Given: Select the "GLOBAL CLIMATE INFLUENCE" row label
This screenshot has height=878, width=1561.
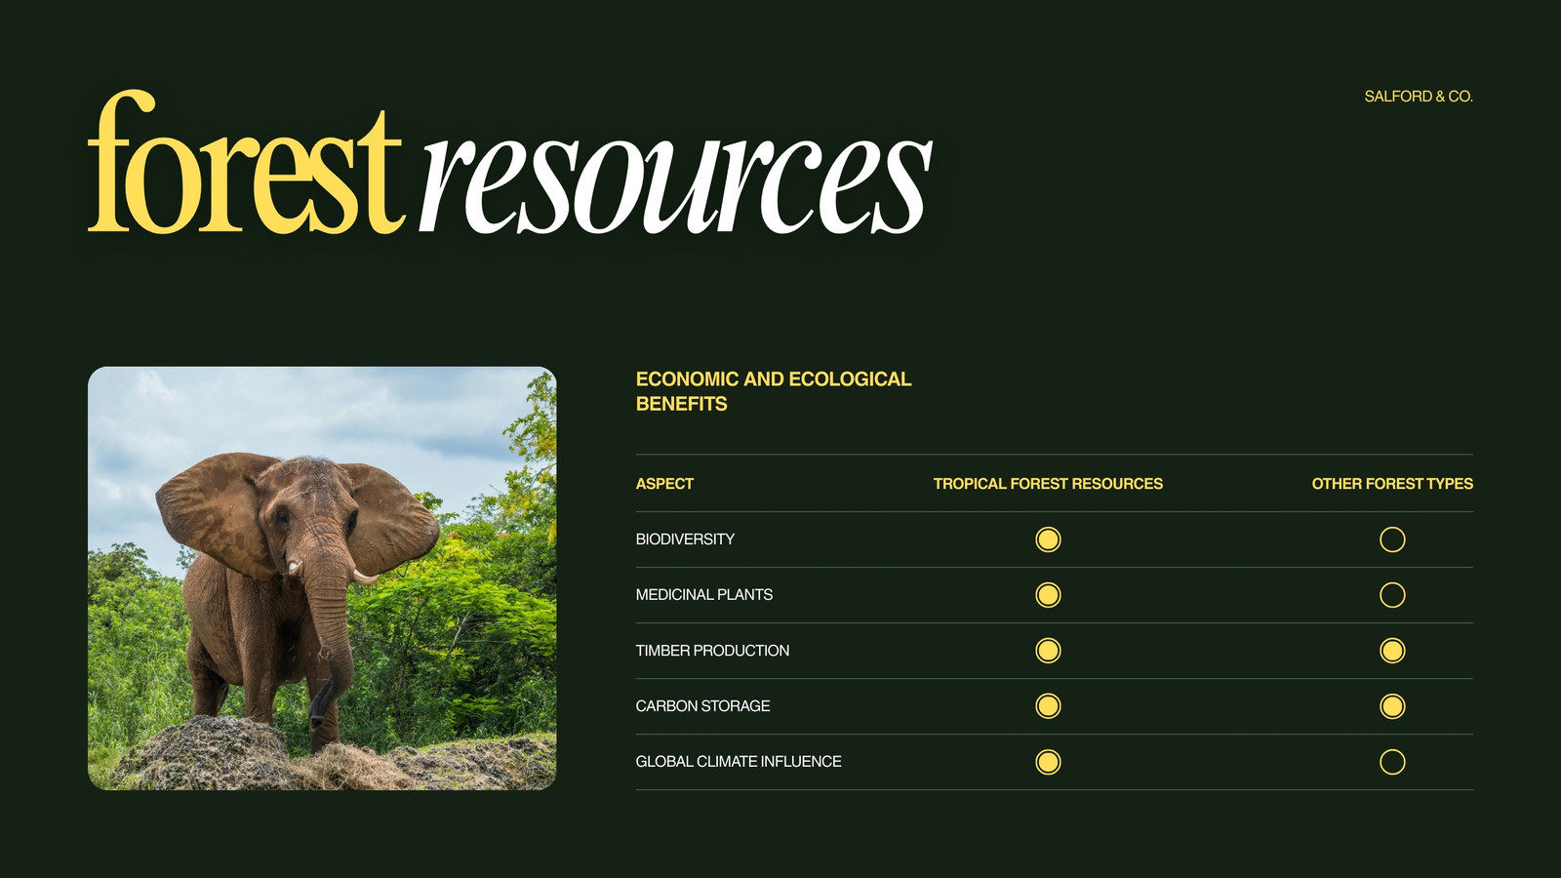Looking at the screenshot, I should [x=739, y=762].
